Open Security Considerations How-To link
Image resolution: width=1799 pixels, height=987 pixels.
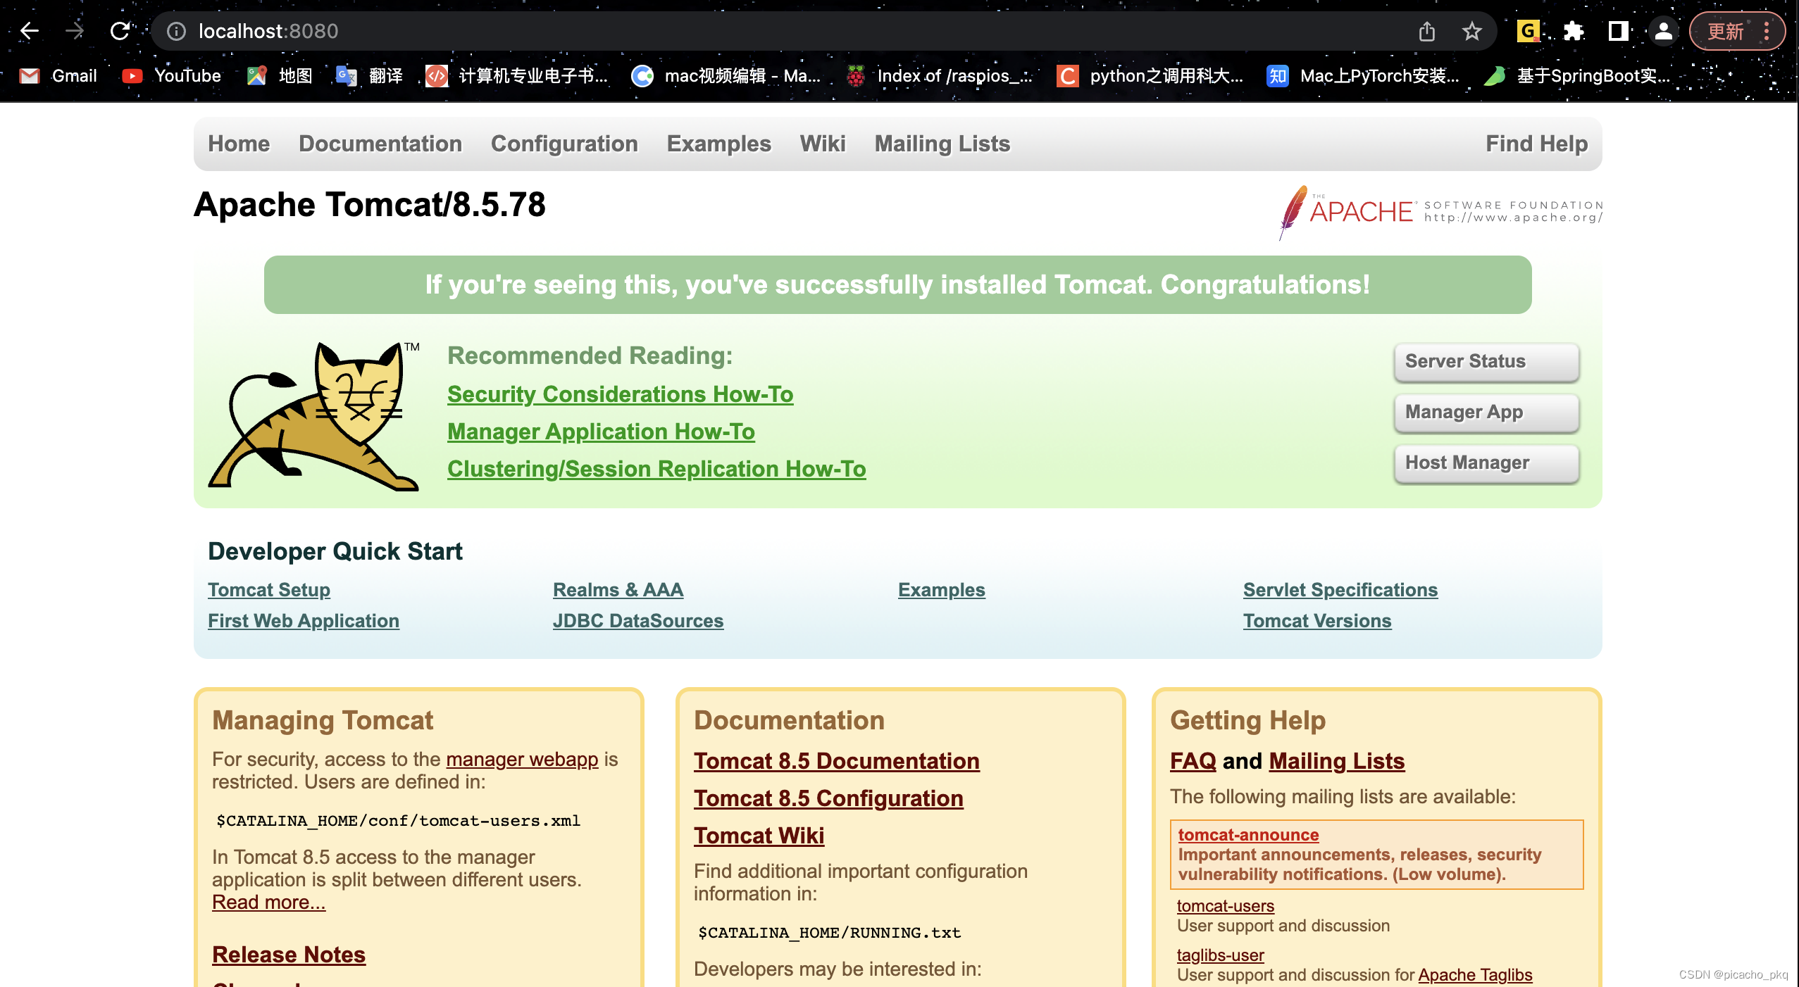tap(620, 394)
